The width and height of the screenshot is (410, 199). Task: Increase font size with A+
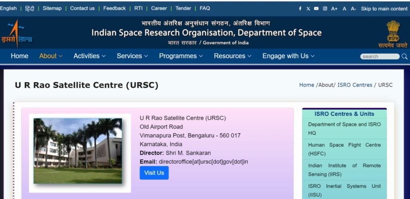click(334, 9)
